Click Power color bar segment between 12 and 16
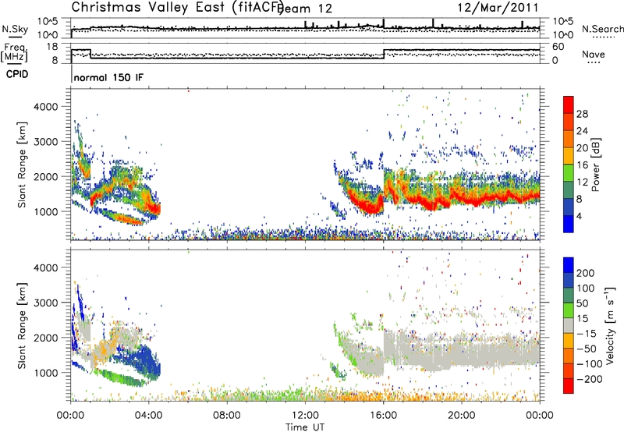The height and width of the screenshot is (432, 624). click(569, 172)
